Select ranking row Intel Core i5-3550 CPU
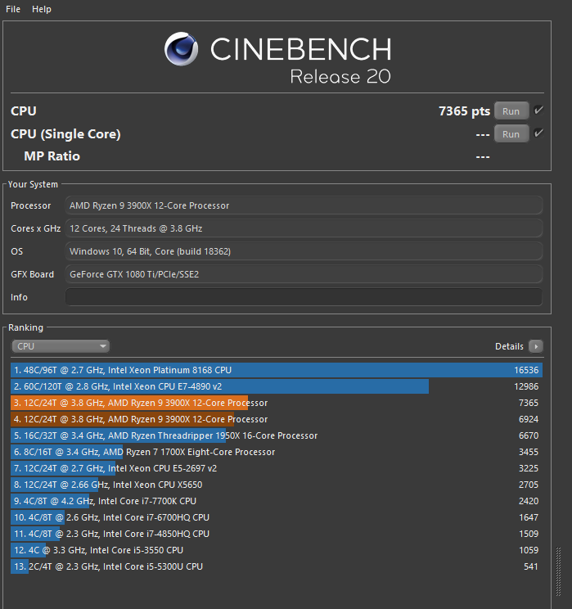Image resolution: width=572 pixels, height=609 pixels. pyautogui.click(x=277, y=550)
